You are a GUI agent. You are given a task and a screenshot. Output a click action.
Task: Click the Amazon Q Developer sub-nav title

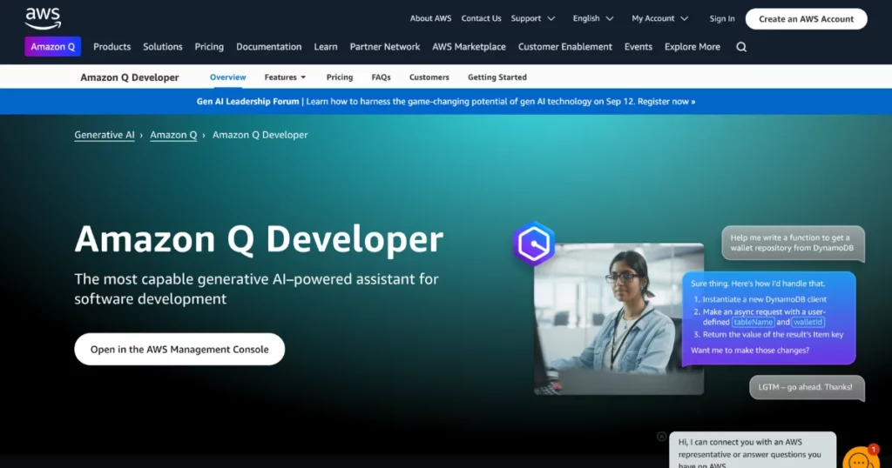(130, 77)
